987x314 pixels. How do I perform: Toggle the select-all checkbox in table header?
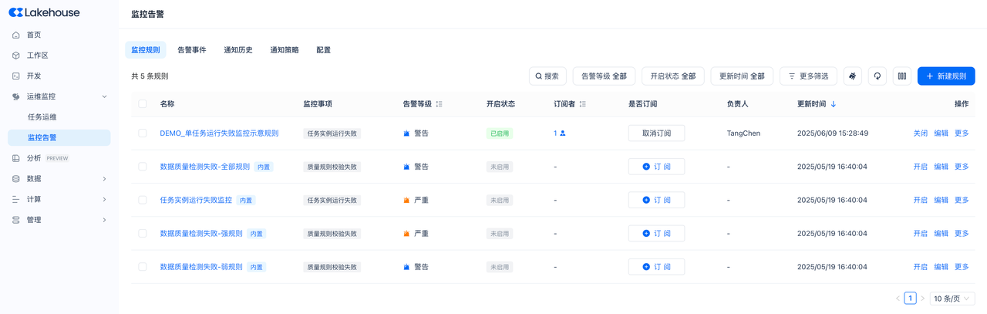point(143,104)
